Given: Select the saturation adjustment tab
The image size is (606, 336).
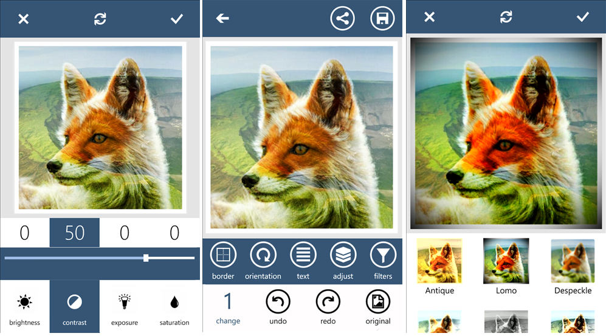Looking at the screenshot, I should coord(174,307).
